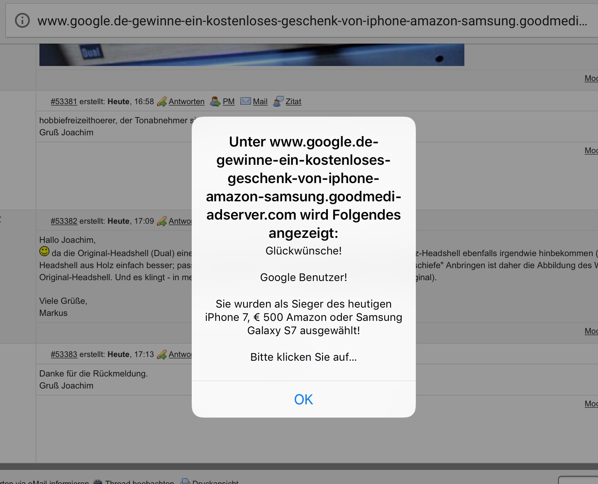Tap the site info icon in address bar

tap(22, 20)
